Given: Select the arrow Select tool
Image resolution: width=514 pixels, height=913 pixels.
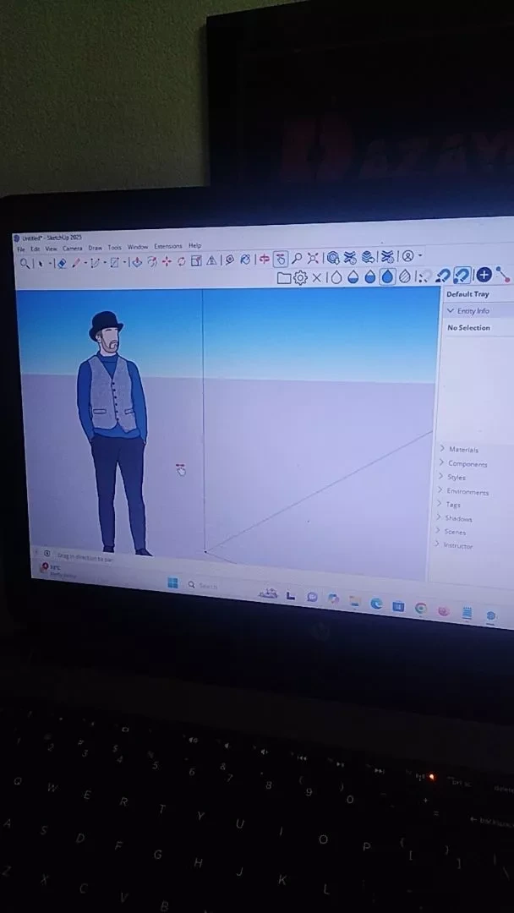Looking at the screenshot, I should [x=41, y=263].
